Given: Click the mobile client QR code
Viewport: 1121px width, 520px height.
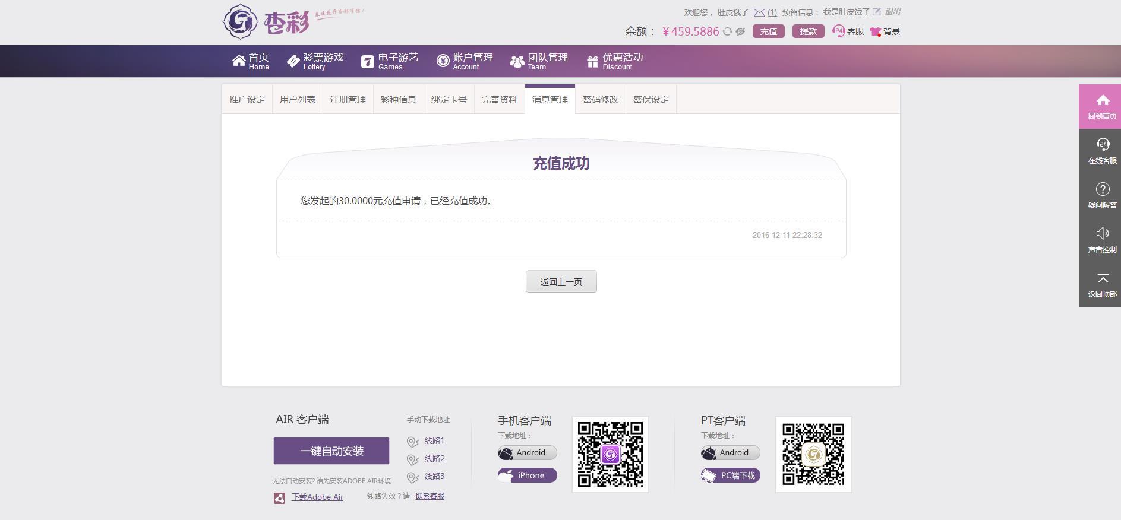Looking at the screenshot, I should [x=610, y=454].
